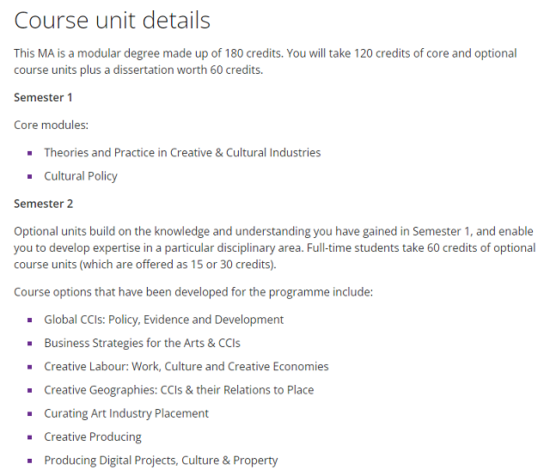The width and height of the screenshot is (550, 476).
Task: Click the bullet next to Global CCIs
Action: [x=30, y=320]
